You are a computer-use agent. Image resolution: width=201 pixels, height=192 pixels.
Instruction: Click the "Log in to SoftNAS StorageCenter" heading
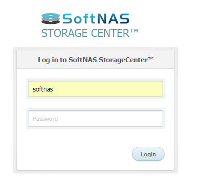click(96, 60)
